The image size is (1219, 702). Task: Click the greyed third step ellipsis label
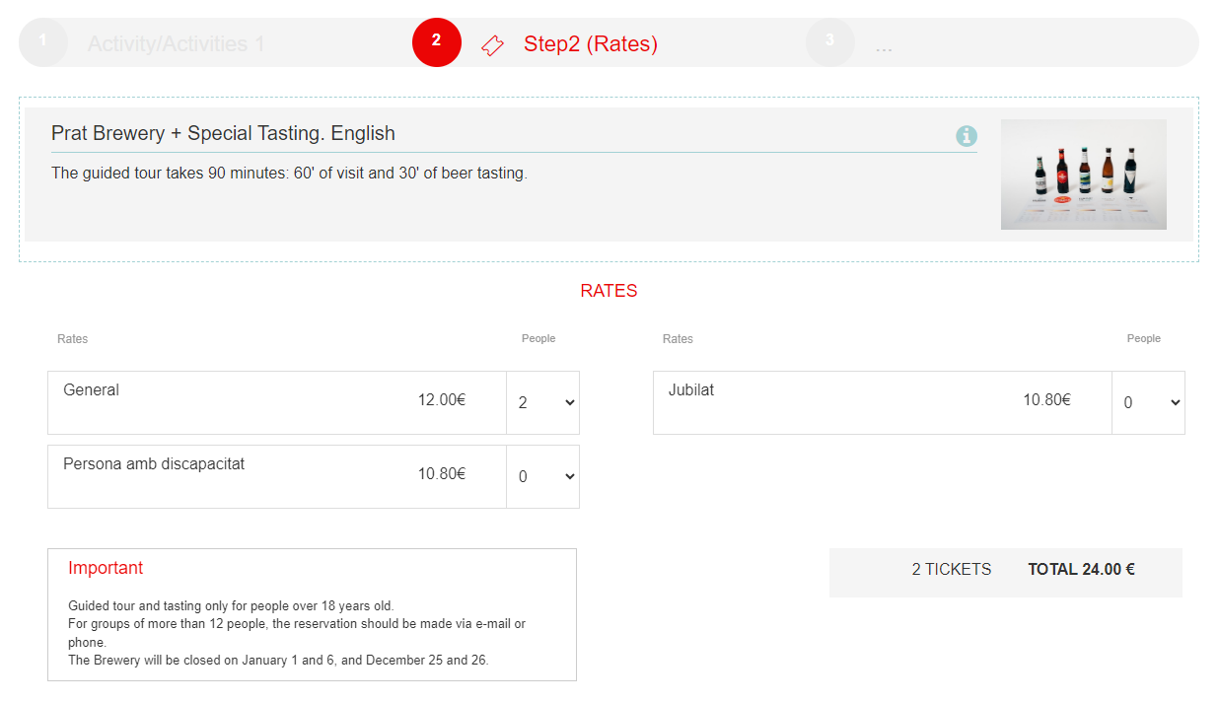[884, 46]
